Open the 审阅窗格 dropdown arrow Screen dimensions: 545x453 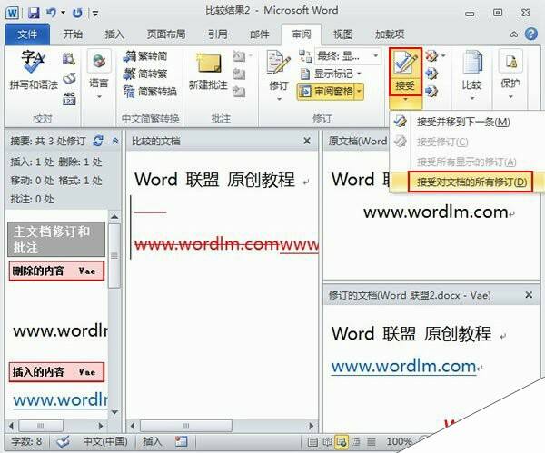click(x=359, y=92)
